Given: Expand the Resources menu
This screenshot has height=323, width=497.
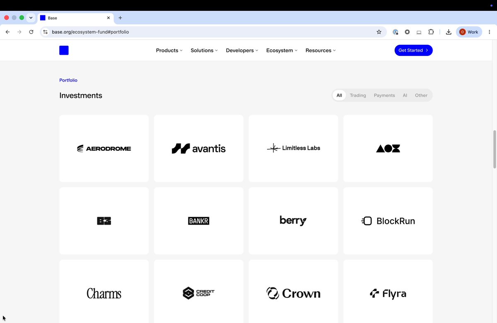Looking at the screenshot, I should point(320,51).
